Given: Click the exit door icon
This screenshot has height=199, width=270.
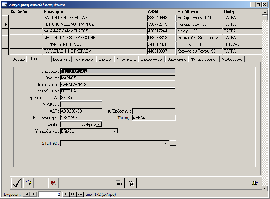Looking at the screenshot, I should click(x=255, y=183).
